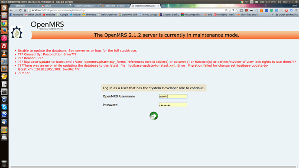Screen dimensions: 299x168
Task: Open the Chrome hamburger menu
Action: pos(296,10)
